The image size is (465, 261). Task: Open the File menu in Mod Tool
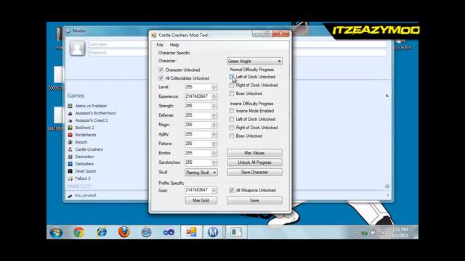point(160,45)
